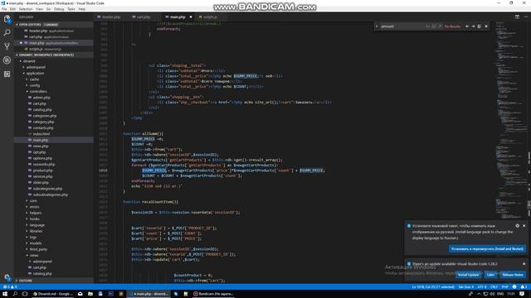Image resolution: width=531 pixels, height=298 pixels.
Task: Expand the helpers folder
Action: (x=36, y=213)
